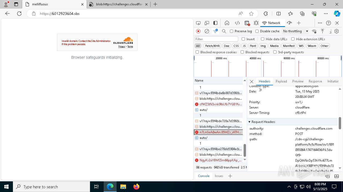Viewport: 343px width, 192px height.
Task: Click the headers pane vertical scrollbar thumb
Action: click(340, 123)
